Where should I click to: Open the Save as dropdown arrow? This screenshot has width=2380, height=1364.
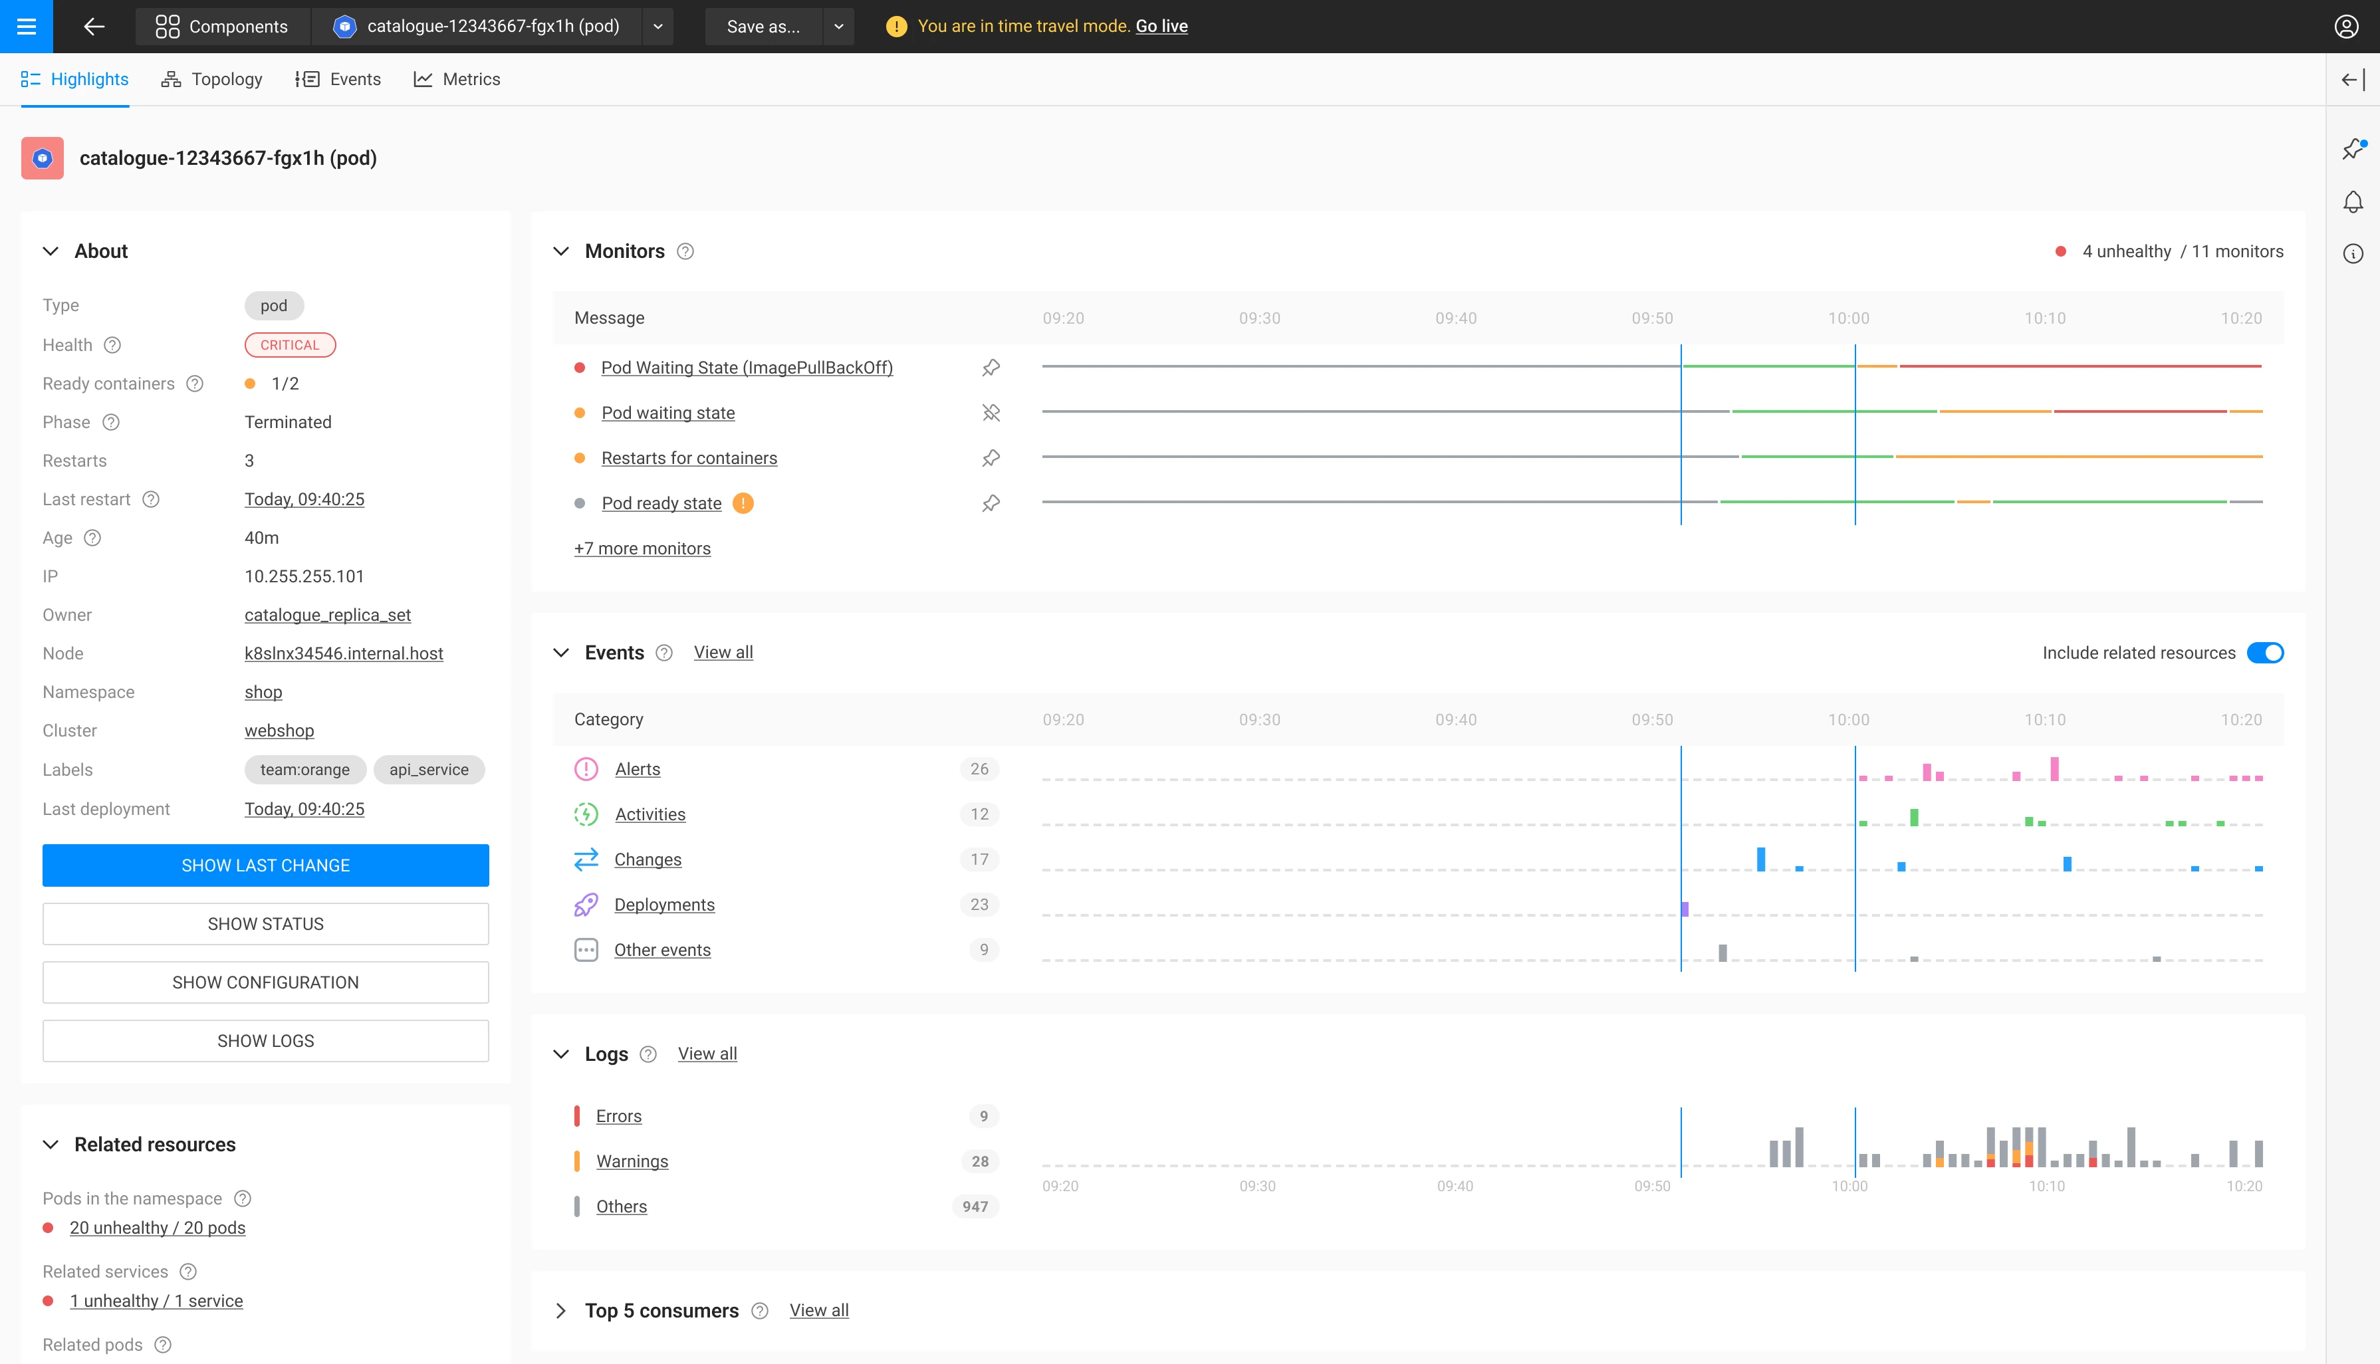[x=839, y=26]
